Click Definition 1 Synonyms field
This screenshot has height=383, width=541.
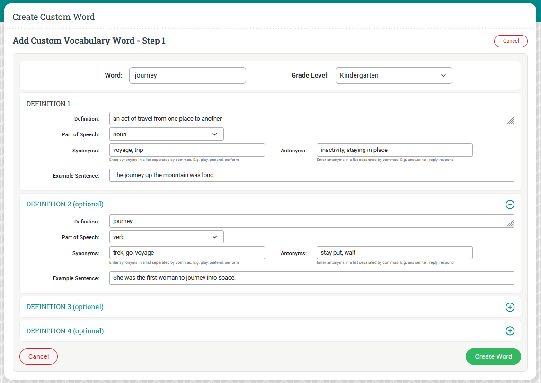[186, 150]
